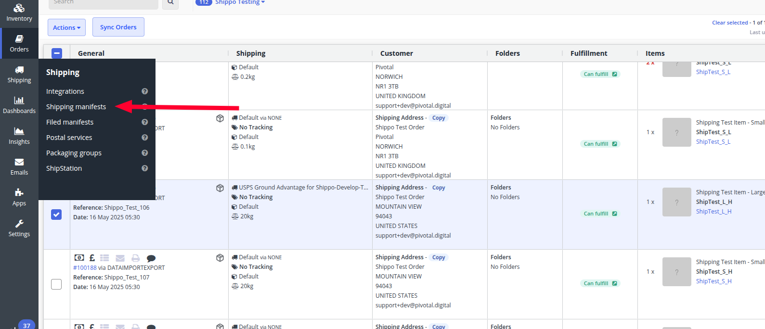765x329 pixels.
Task: Select Postal services in the Shipping menu
Action: click(x=69, y=138)
